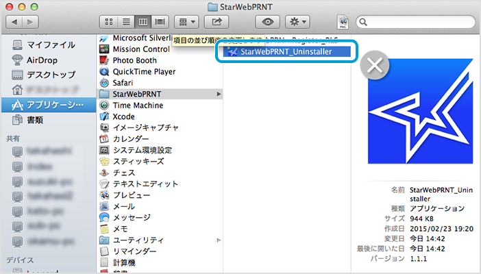Open the Action gear menu
Screen dimensions: 481x274
click(x=297, y=22)
